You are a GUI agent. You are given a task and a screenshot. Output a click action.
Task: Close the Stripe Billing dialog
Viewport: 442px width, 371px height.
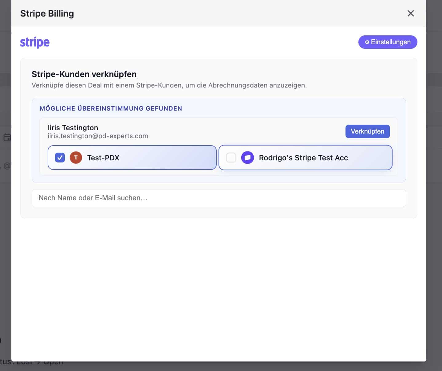pos(411,13)
